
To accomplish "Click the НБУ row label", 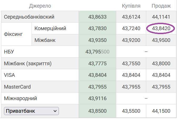I will coord(9,52).
